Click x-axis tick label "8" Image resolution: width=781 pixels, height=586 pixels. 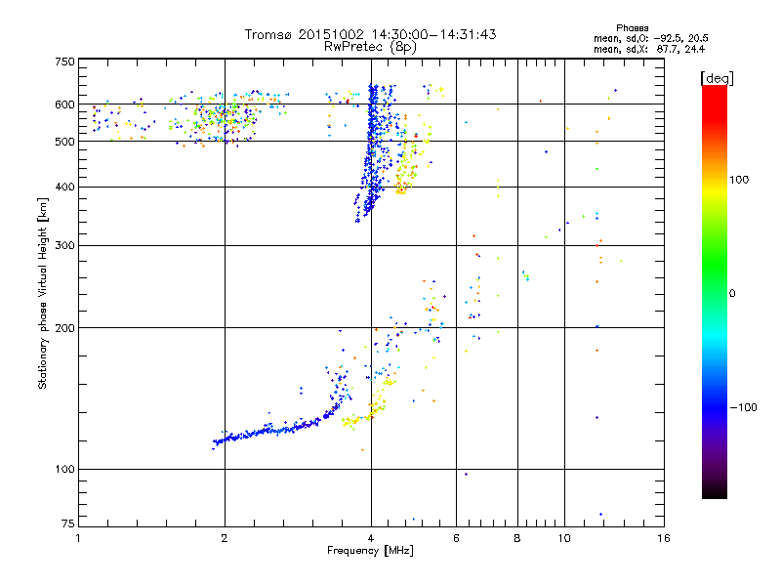[517, 538]
